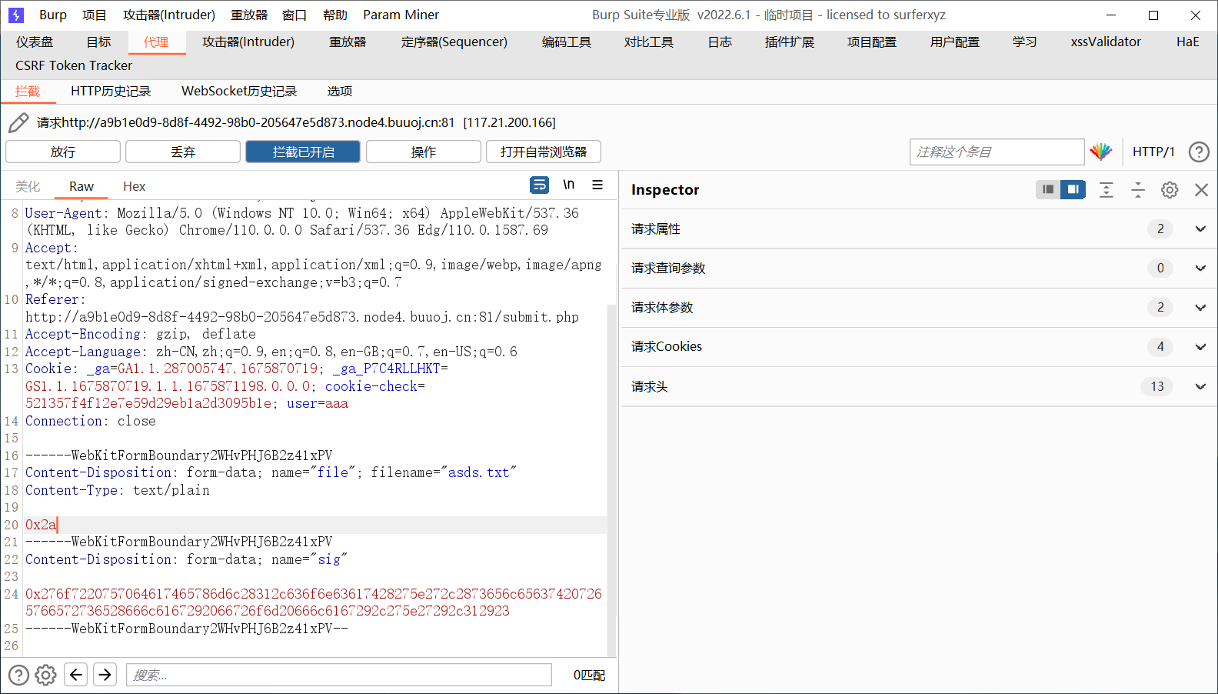1218x694 pixels.
Task: Open the Param Miner menu
Action: 401,15
